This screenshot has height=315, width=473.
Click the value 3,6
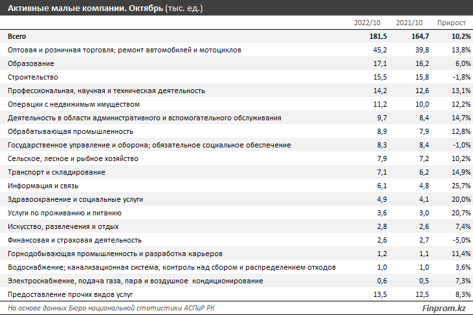(x=382, y=213)
